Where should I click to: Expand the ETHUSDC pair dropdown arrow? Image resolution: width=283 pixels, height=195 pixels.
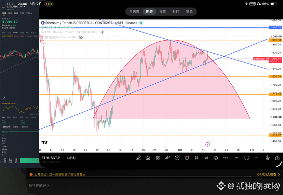(x=24, y=7)
